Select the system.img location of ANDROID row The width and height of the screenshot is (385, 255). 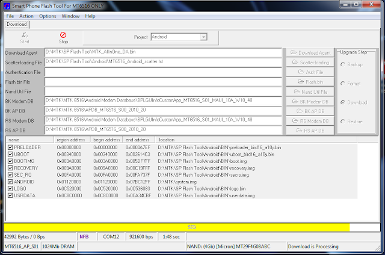point(177,182)
